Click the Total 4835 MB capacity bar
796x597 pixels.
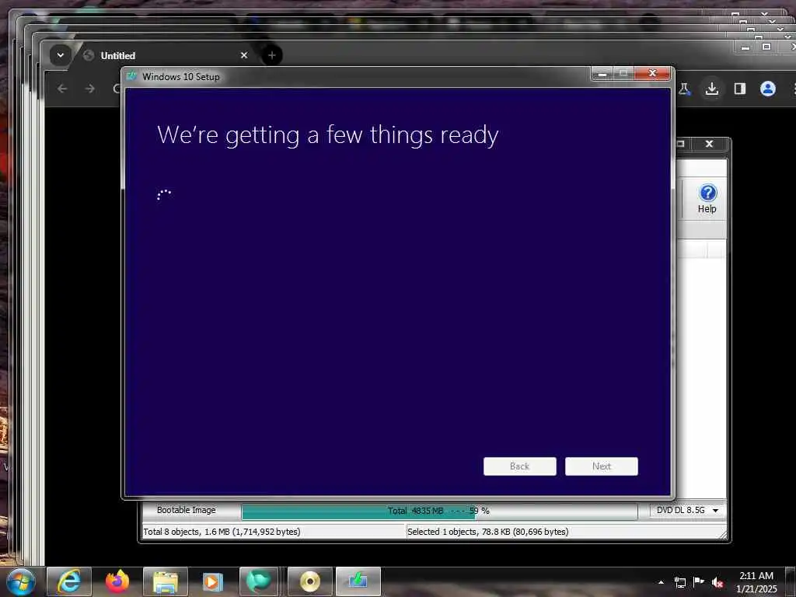pos(439,511)
